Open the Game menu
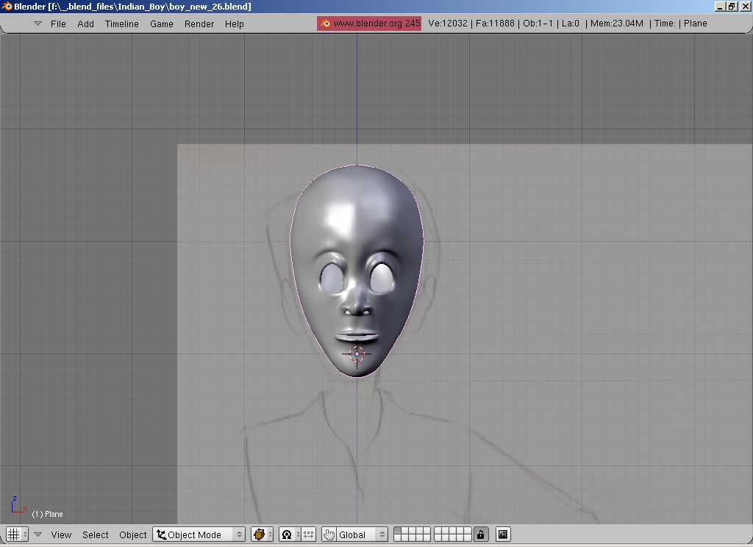753x547 pixels. click(161, 24)
